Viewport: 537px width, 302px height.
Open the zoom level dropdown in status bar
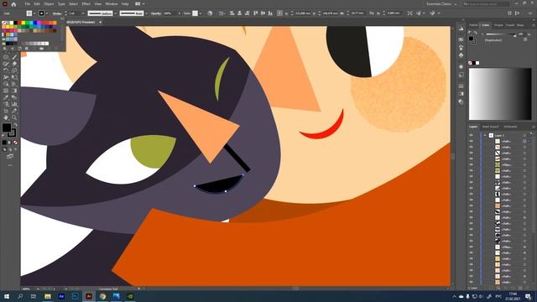tap(38, 289)
